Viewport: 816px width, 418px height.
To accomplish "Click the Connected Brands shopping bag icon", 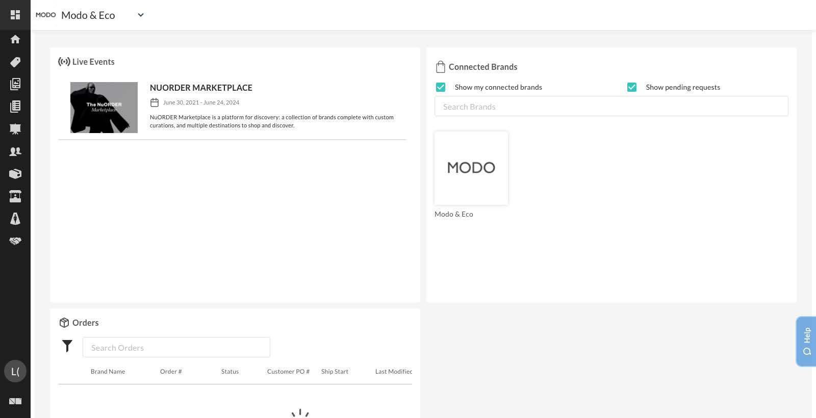I will 441,67.
